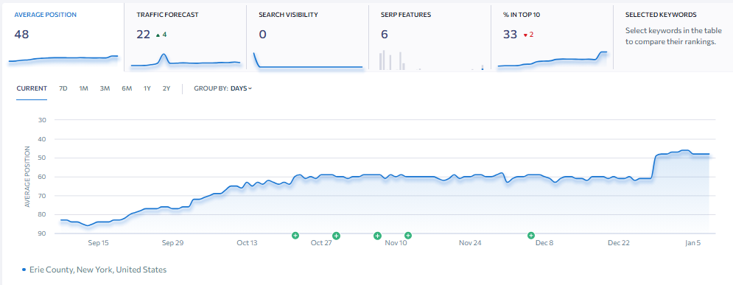
Task: Open the Group By DAYS dropdown
Action: (x=241, y=88)
